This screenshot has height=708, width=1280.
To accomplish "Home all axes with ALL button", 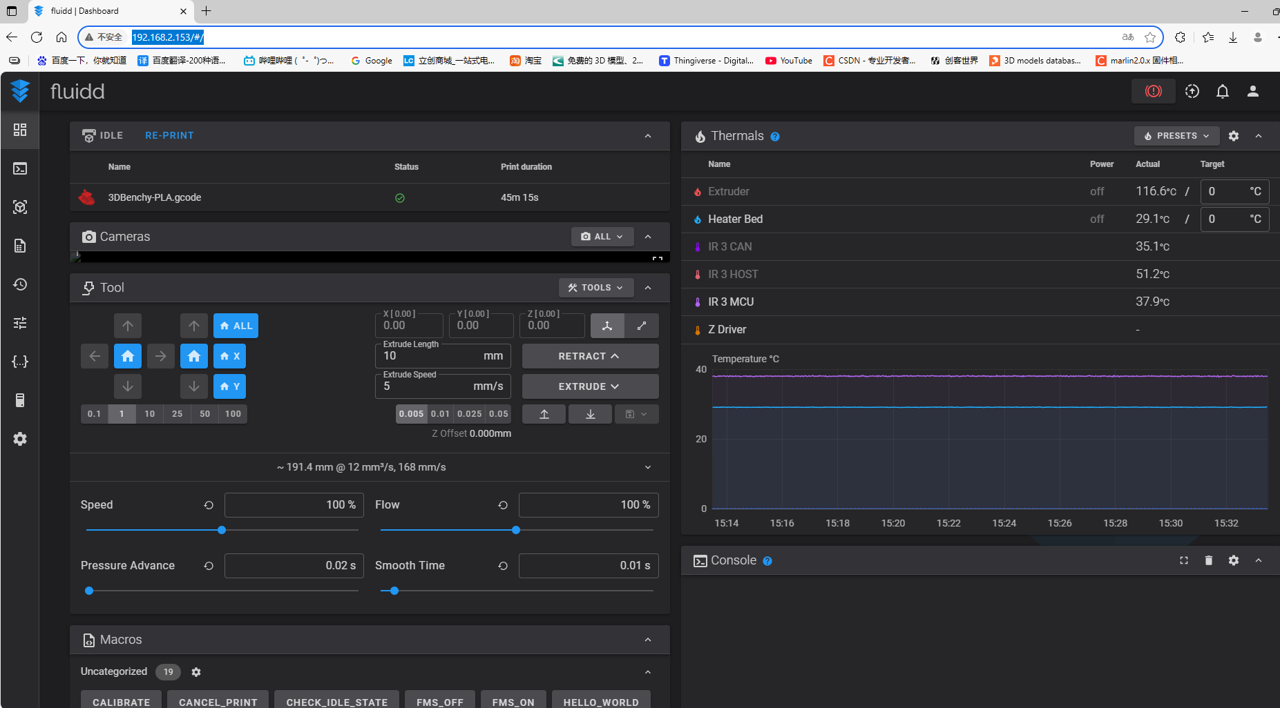I will (x=236, y=326).
